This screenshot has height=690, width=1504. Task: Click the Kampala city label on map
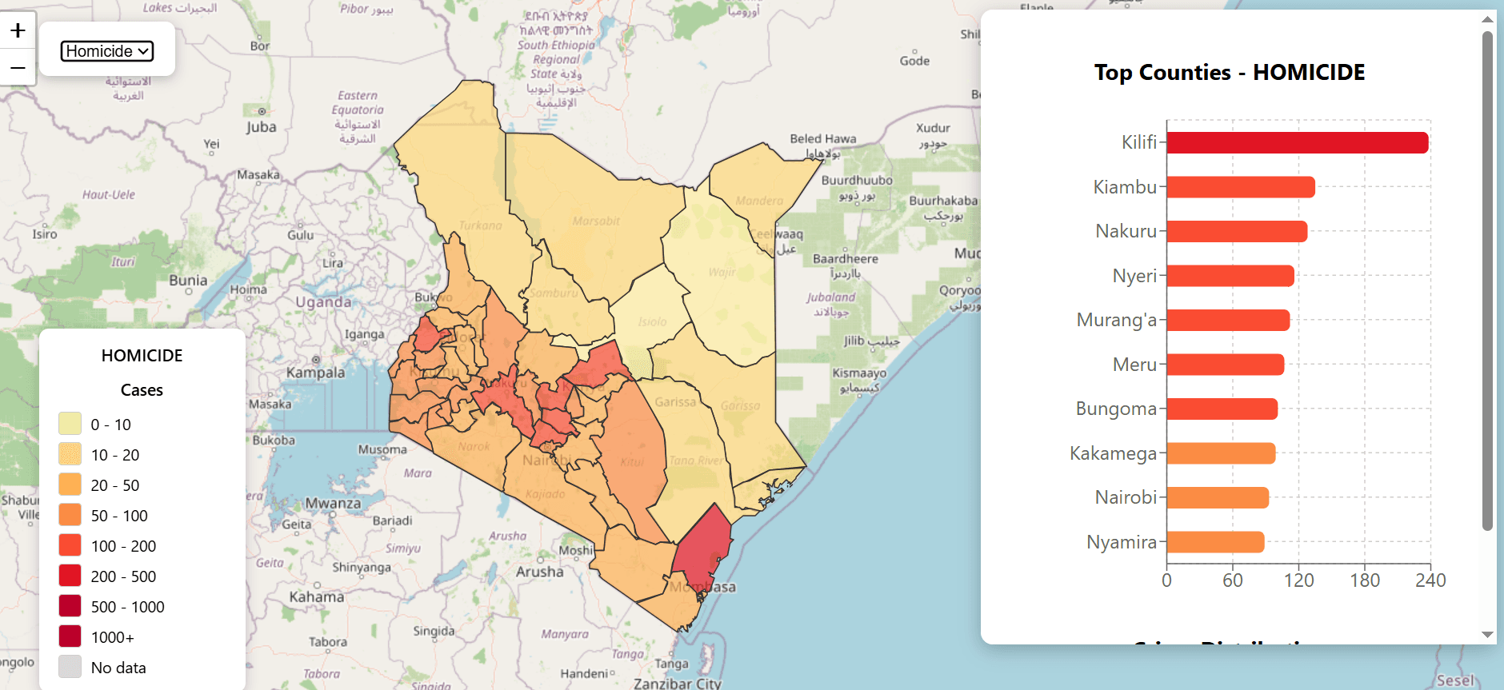click(x=316, y=373)
